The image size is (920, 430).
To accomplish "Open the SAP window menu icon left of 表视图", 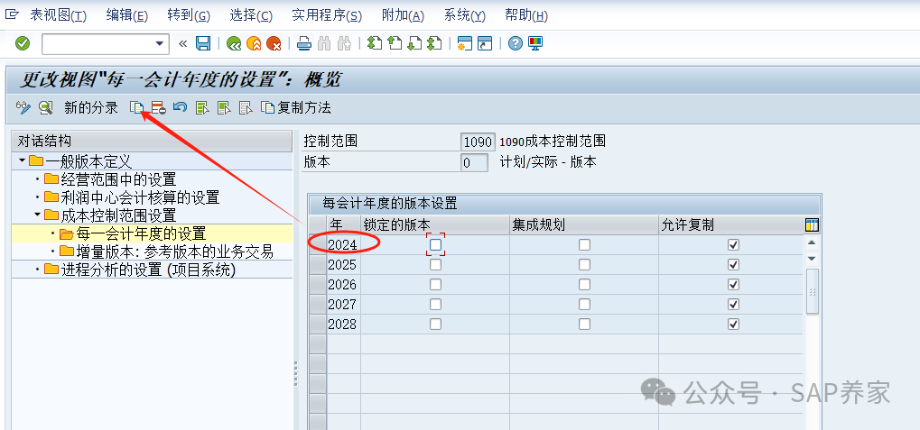I will (x=12, y=14).
